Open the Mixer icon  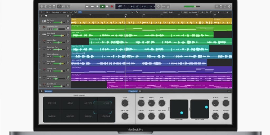coord(64,7)
